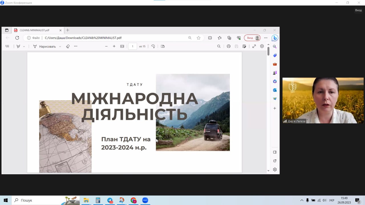
Task: Open the PDF table of contents panel
Action: [7, 46]
